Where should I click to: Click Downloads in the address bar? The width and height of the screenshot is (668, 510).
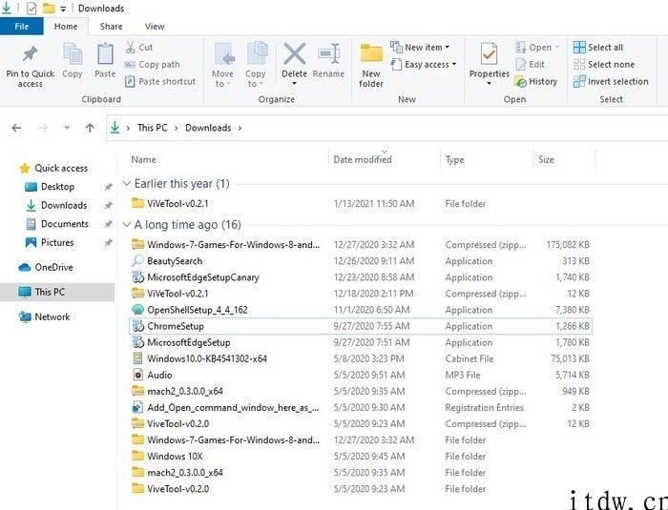click(208, 128)
